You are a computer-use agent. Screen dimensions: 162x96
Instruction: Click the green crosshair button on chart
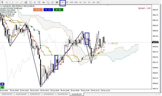click(2, 87)
